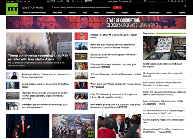Click the red LIVE button

pyautogui.click(x=117, y=7)
